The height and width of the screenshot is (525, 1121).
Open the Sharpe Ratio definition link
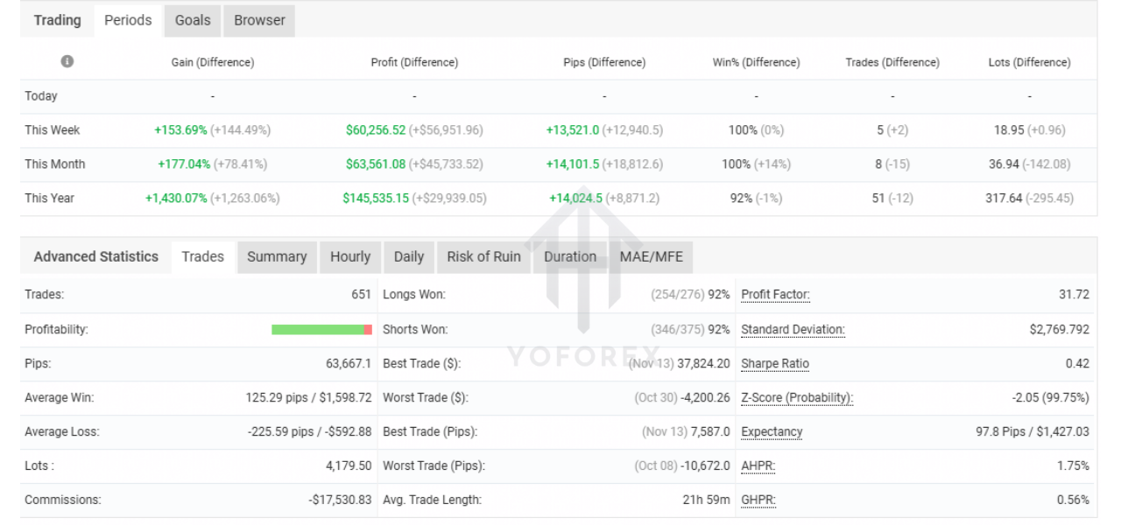775,363
